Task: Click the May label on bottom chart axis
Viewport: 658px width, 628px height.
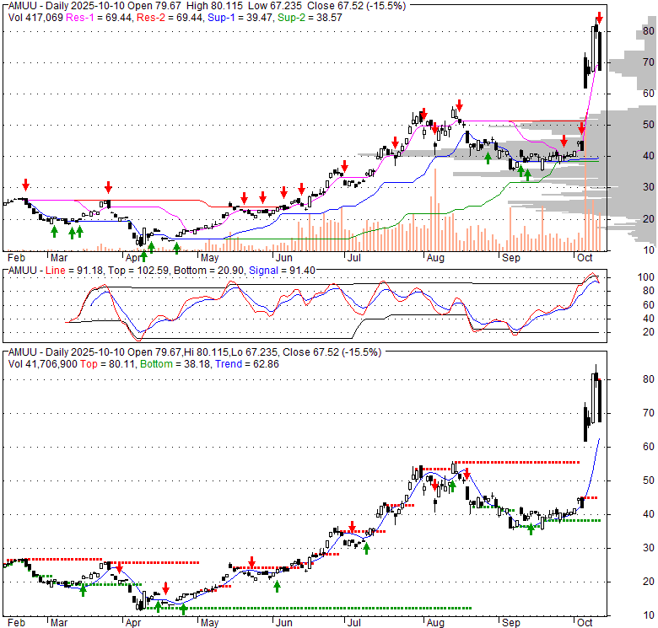Action: point(209,623)
